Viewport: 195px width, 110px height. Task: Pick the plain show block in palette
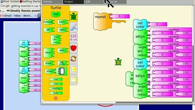49,63
